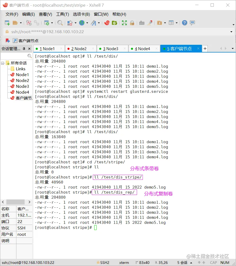
Task: Click the keyboard mapping toolbar icon
Action: click(142, 23)
